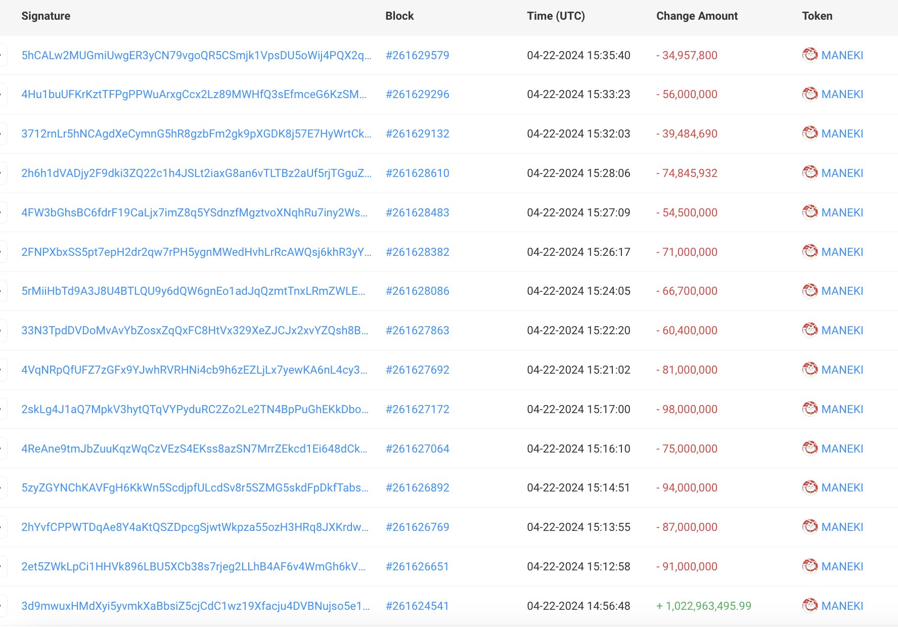Click MANEKI token icon in 15:35:40 row

click(810, 55)
